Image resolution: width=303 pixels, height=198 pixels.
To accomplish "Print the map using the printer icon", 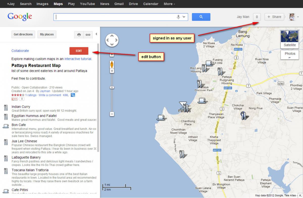I will coord(79,35).
